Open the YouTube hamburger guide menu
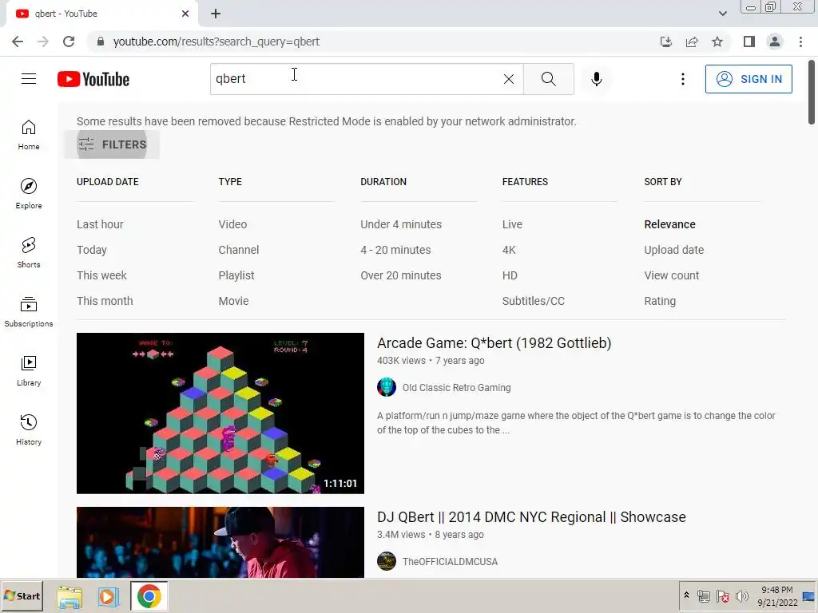The height and width of the screenshot is (613, 818). tap(29, 79)
